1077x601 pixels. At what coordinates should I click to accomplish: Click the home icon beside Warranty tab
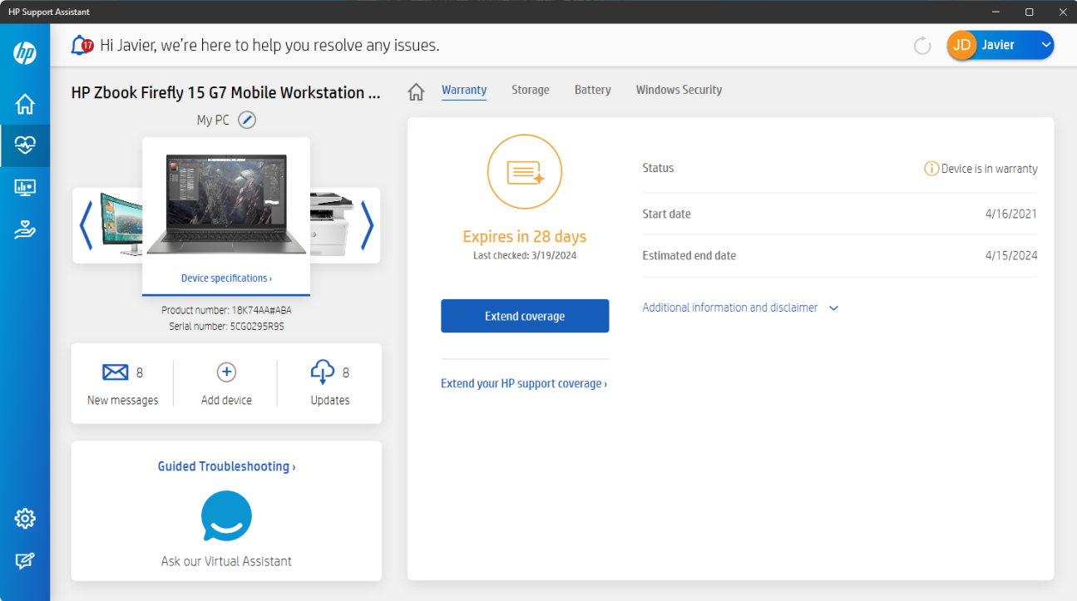coord(416,91)
